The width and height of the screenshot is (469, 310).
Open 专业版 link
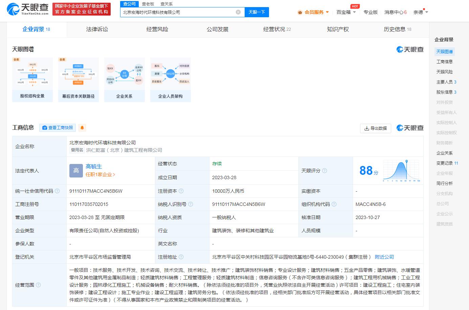[371, 12]
